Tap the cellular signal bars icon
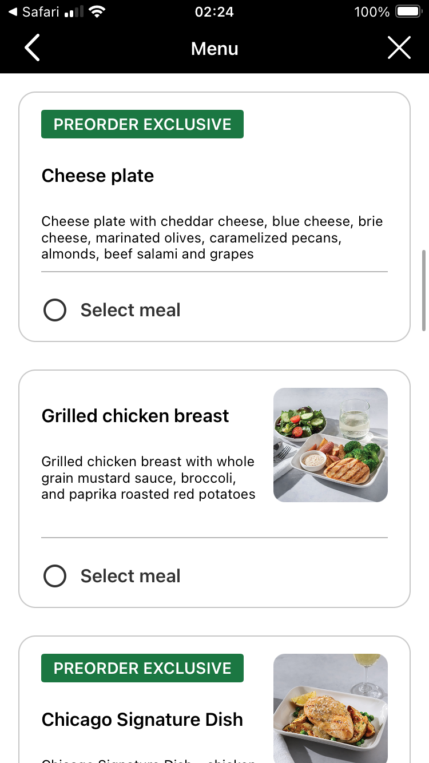The height and width of the screenshot is (763, 429). pos(74,12)
